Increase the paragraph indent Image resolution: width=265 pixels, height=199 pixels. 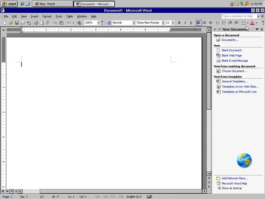[236, 23]
